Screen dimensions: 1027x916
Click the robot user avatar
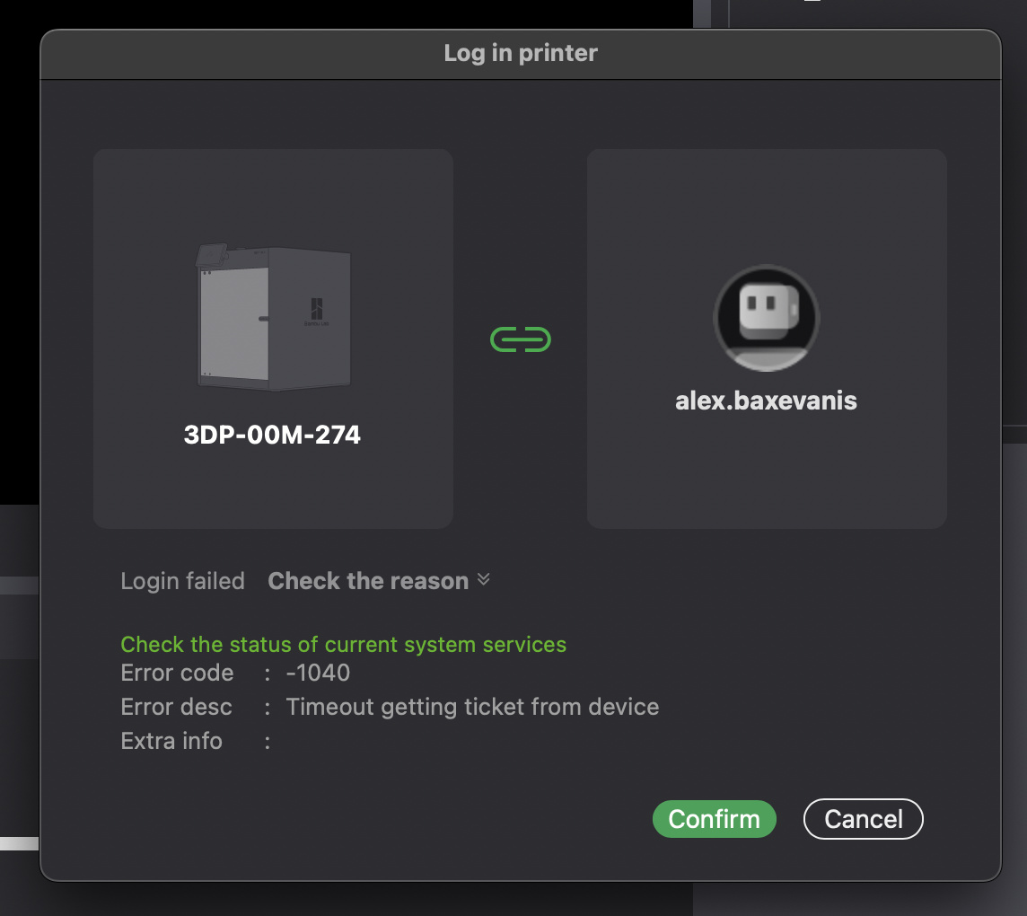click(766, 318)
